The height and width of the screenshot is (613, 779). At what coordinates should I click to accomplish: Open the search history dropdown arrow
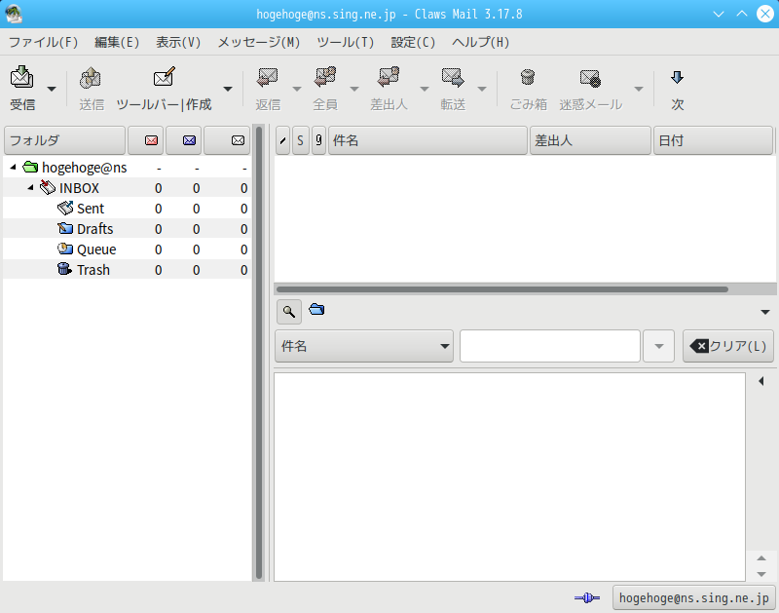tap(659, 346)
